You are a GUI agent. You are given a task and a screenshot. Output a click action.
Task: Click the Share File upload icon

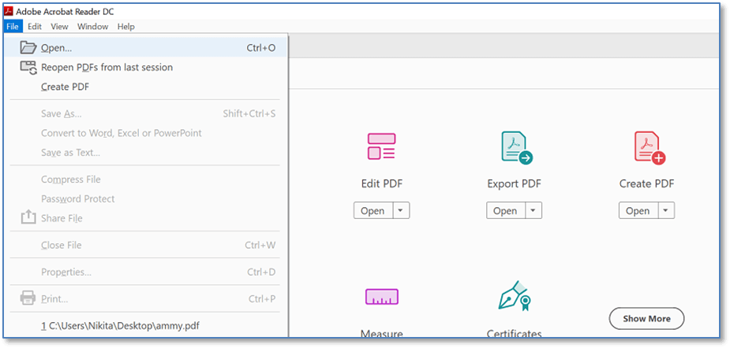point(28,217)
